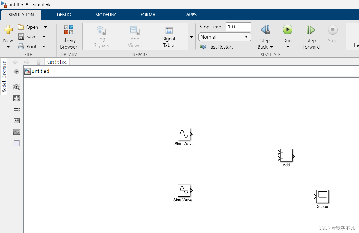
Task: Select the Add block
Action: pyautogui.click(x=286, y=156)
